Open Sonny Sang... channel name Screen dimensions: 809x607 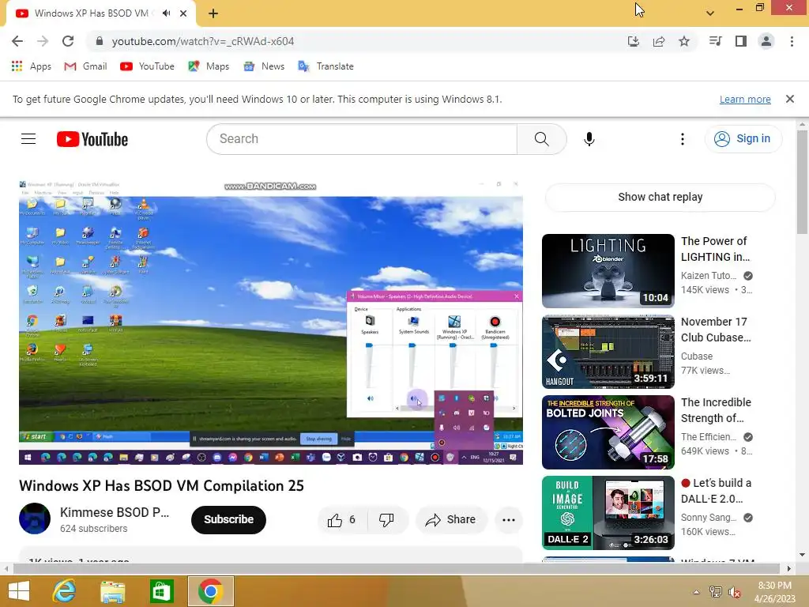(709, 517)
